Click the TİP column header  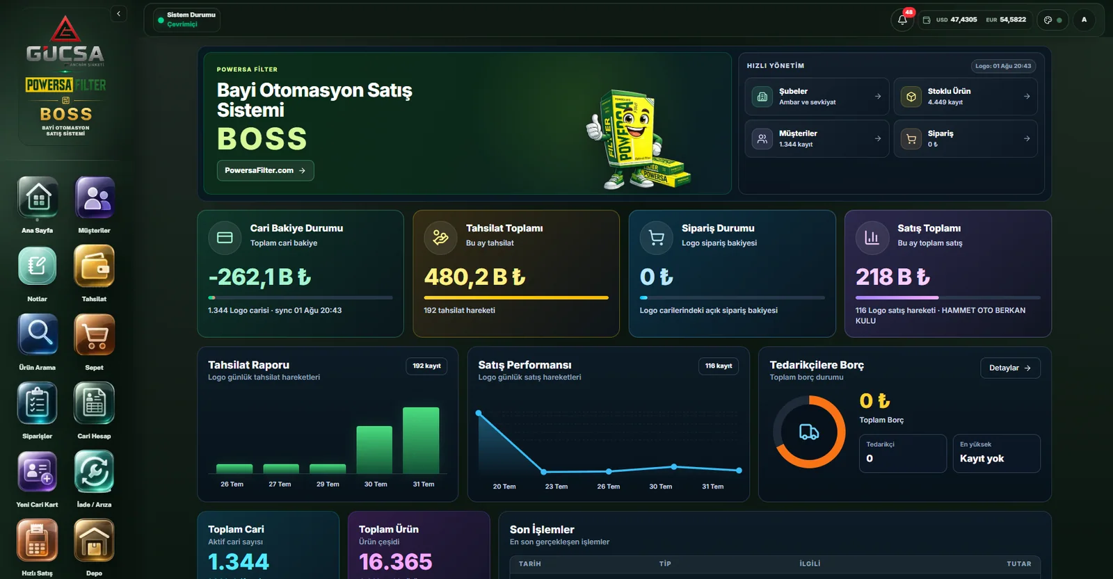pyautogui.click(x=665, y=564)
